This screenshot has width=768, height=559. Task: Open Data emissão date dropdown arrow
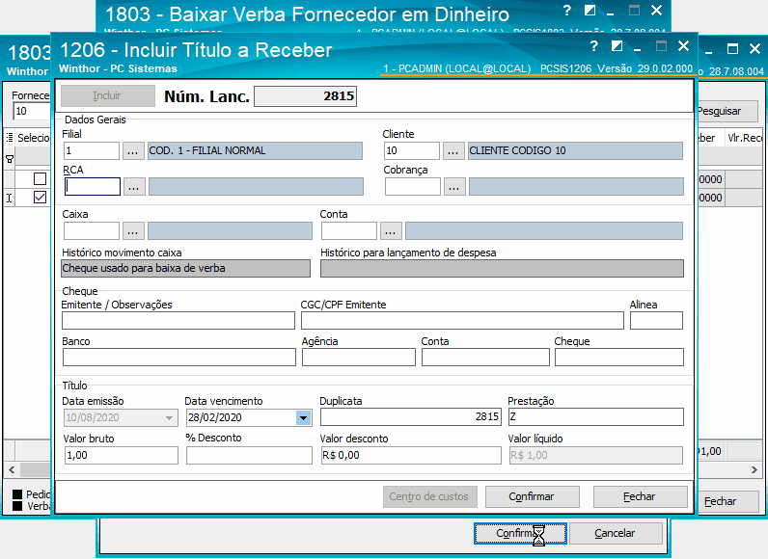(x=169, y=417)
